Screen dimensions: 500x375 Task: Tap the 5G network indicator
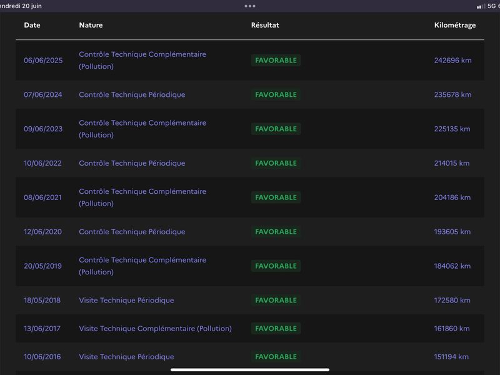click(491, 6)
